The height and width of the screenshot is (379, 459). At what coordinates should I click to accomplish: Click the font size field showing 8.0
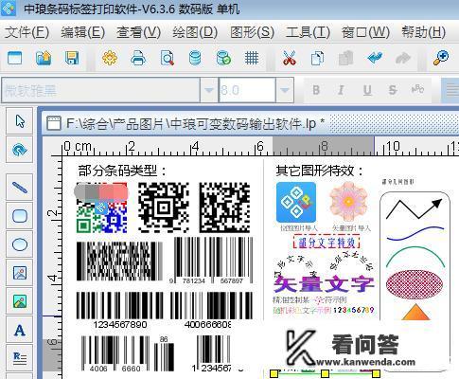click(x=247, y=90)
